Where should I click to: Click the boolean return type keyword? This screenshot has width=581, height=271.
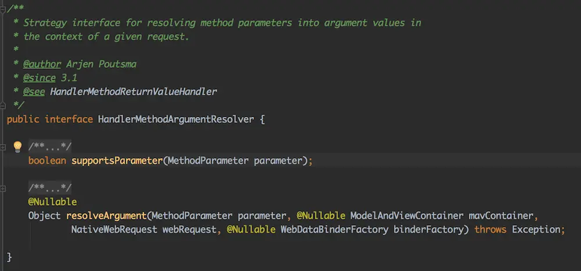coord(47,160)
